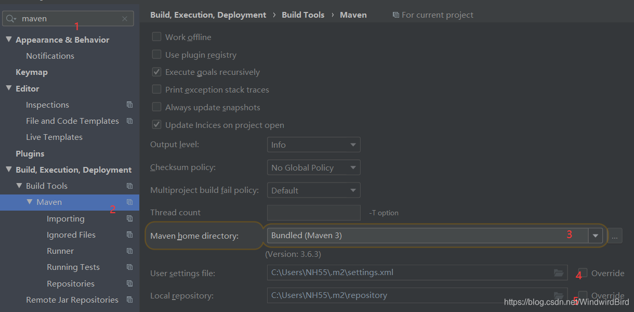Collapse Build Tools tree node

[19, 186]
